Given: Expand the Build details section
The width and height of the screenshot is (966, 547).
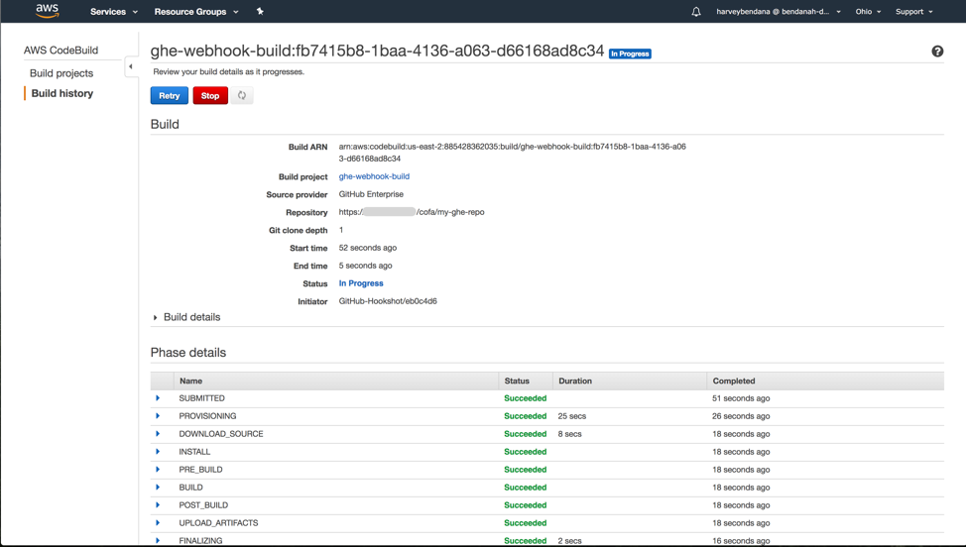Looking at the screenshot, I should point(186,317).
